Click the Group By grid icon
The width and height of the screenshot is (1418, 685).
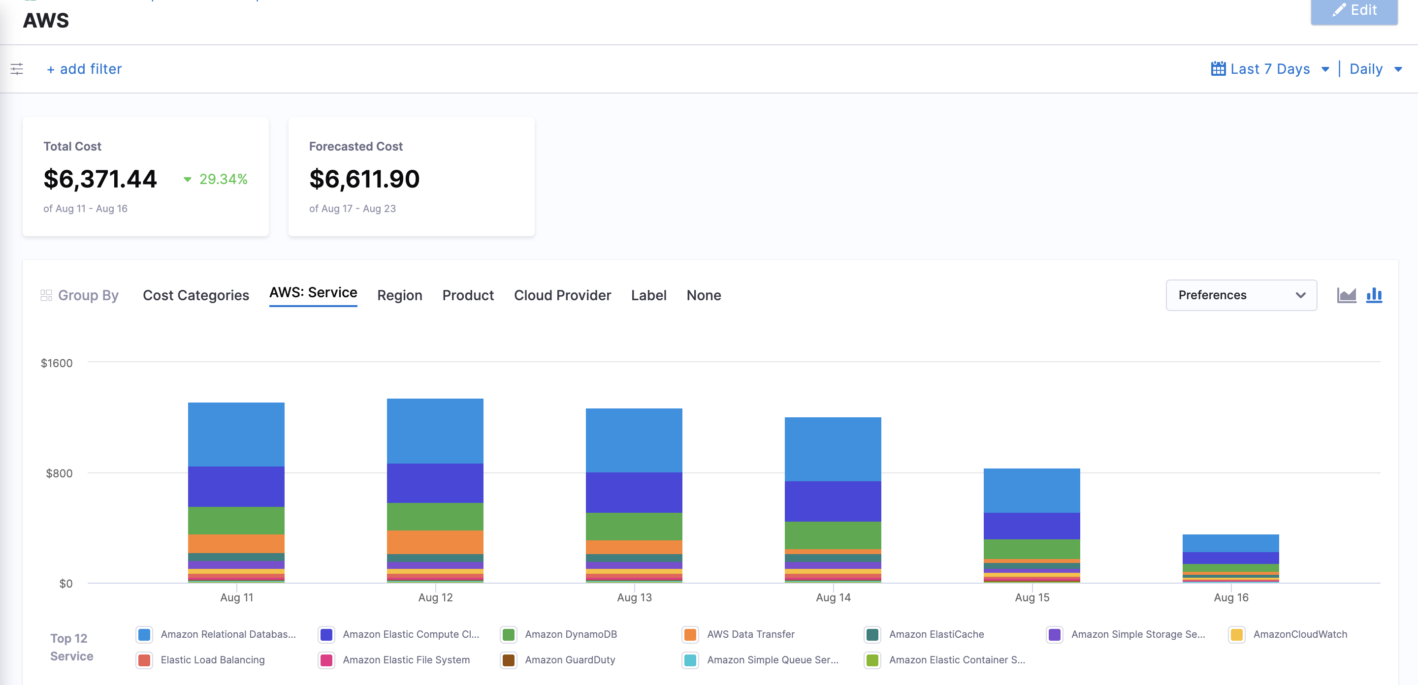pos(46,295)
